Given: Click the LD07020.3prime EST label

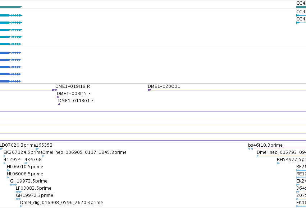Looking at the screenshot, I should coord(18,145).
